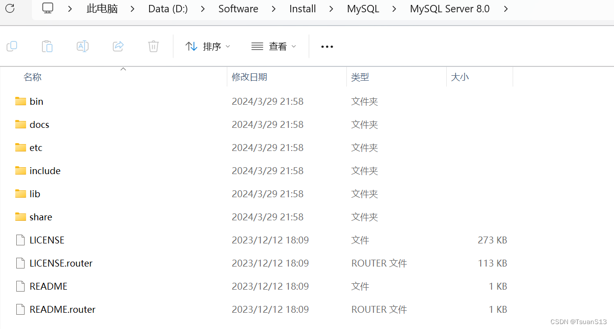
Task: Click the Rename icon in toolbar
Action: pyautogui.click(x=83, y=46)
